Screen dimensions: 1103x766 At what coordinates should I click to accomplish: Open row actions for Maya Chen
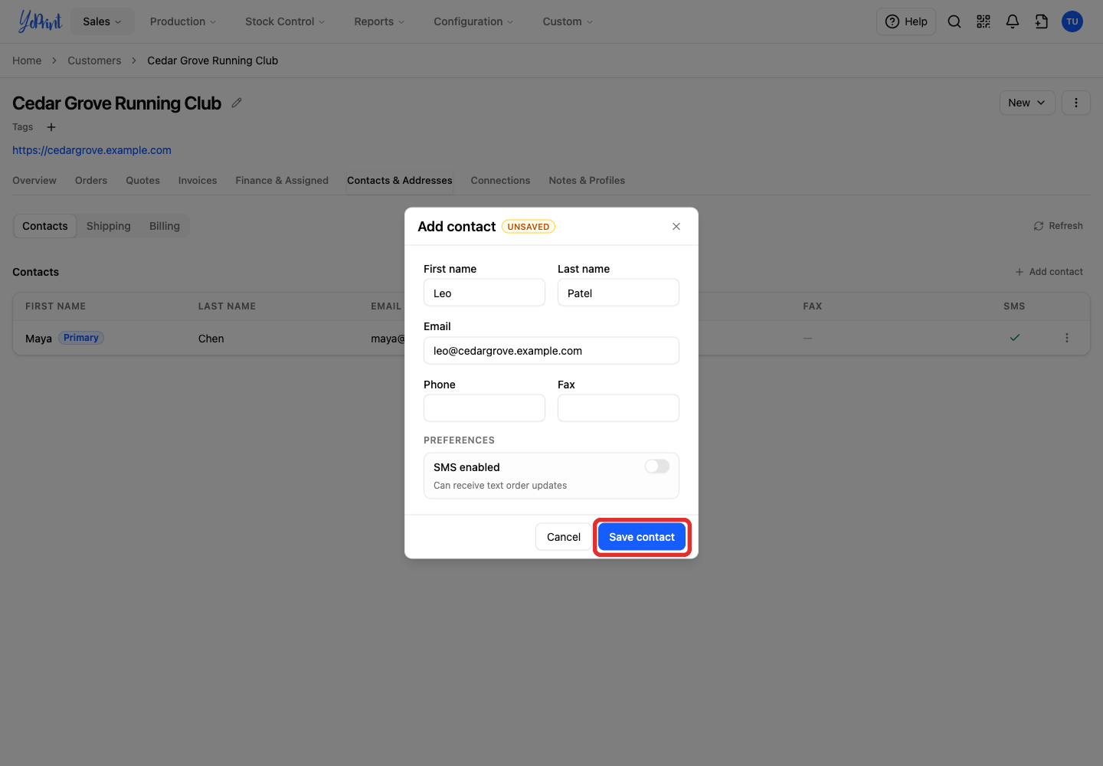point(1067,338)
